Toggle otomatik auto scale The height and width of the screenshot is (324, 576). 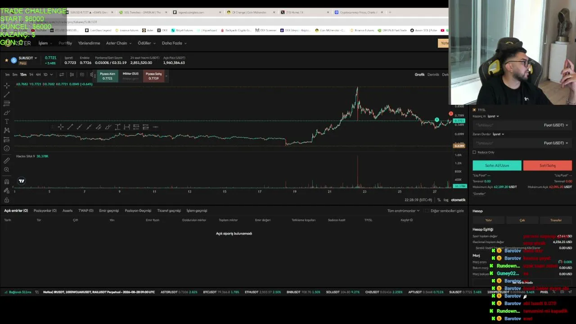(458, 200)
